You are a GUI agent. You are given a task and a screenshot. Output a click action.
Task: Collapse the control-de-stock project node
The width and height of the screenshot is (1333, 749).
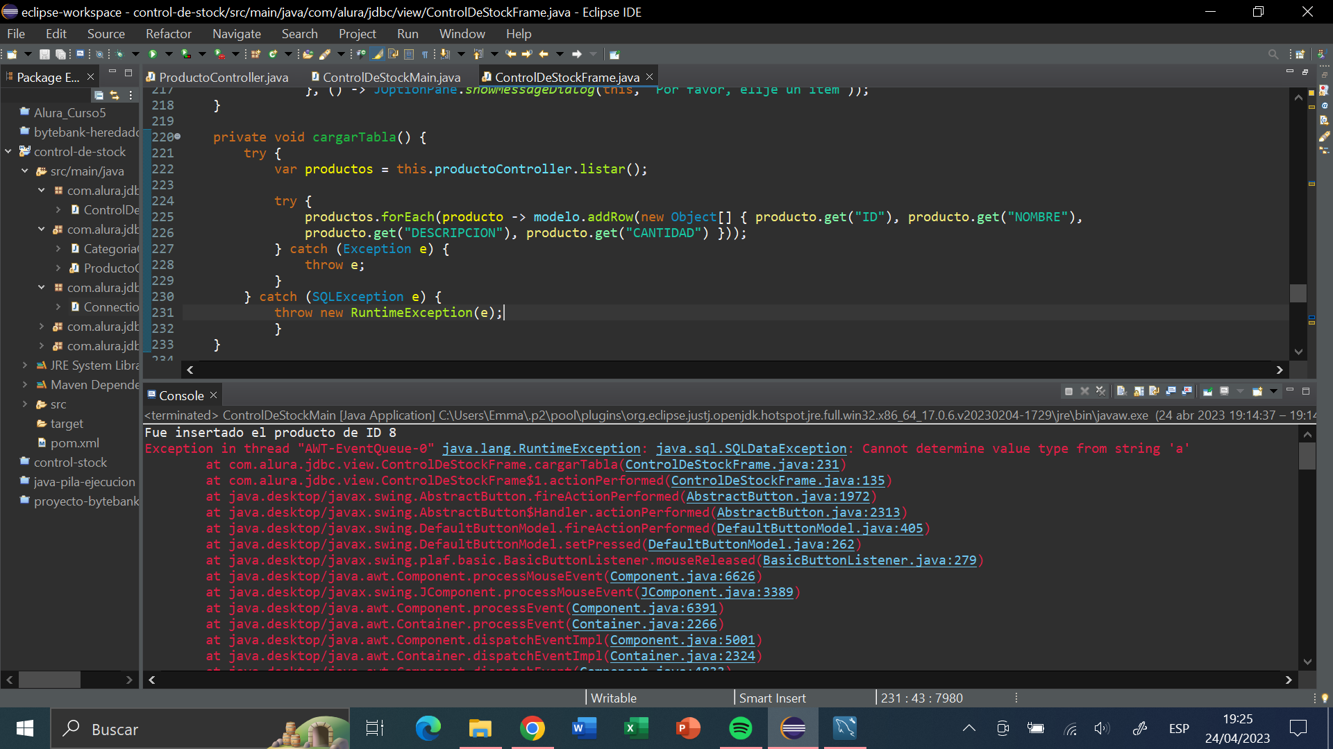(x=8, y=151)
